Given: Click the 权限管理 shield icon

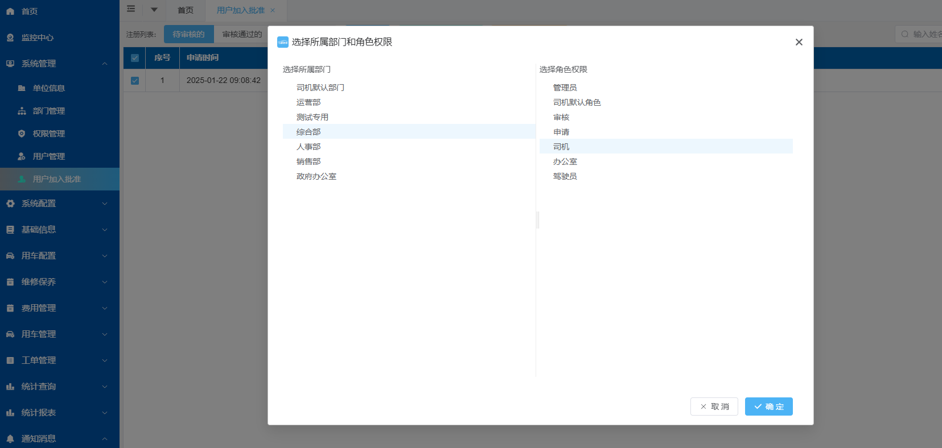Looking at the screenshot, I should coord(22,134).
